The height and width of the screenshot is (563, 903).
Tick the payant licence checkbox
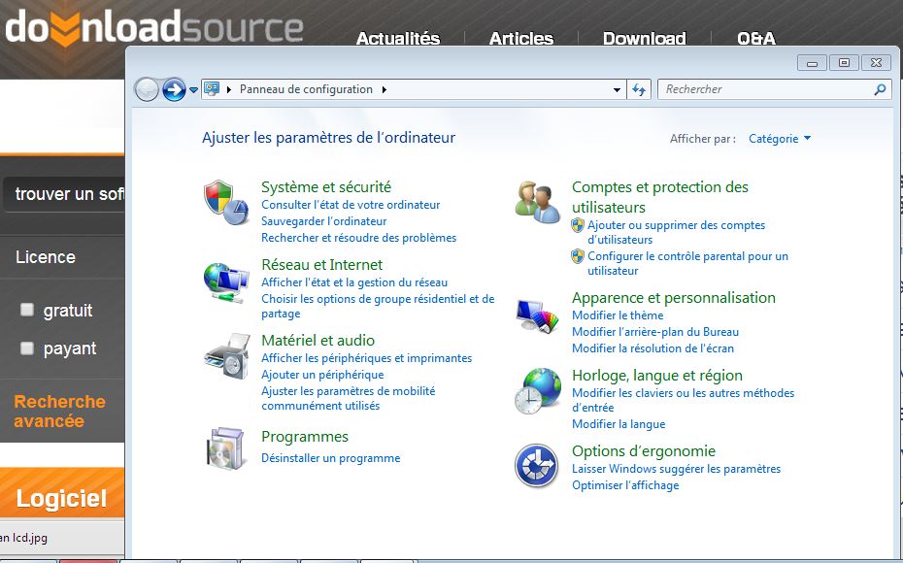27,348
